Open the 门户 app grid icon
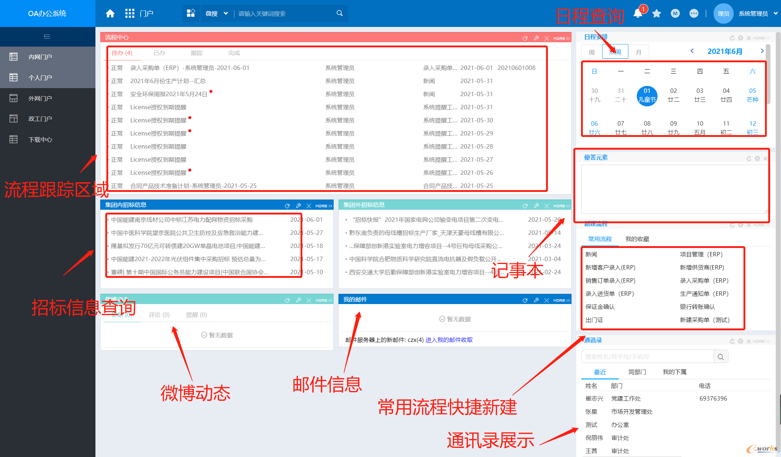The height and width of the screenshot is (457, 781). pos(130,13)
